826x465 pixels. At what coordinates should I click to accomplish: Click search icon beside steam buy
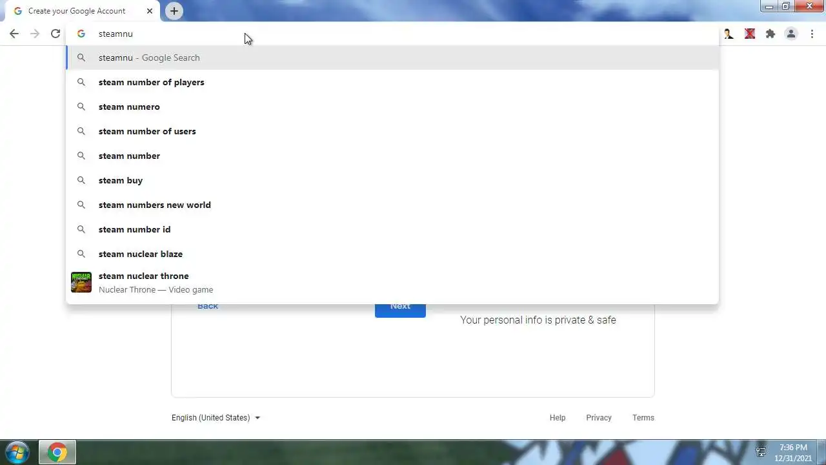(x=81, y=180)
